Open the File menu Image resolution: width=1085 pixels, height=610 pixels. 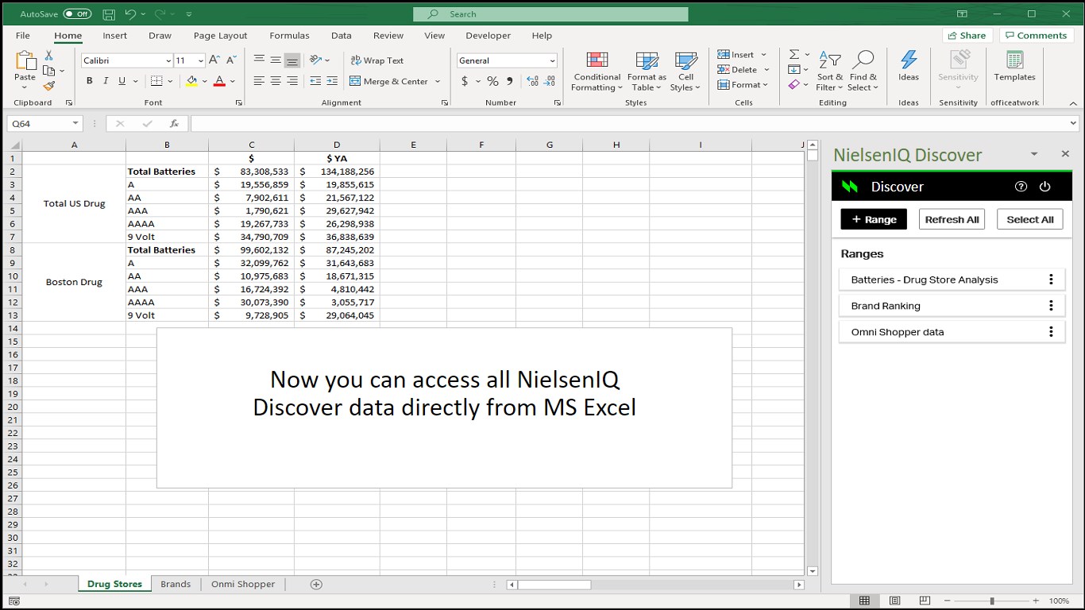pos(23,36)
